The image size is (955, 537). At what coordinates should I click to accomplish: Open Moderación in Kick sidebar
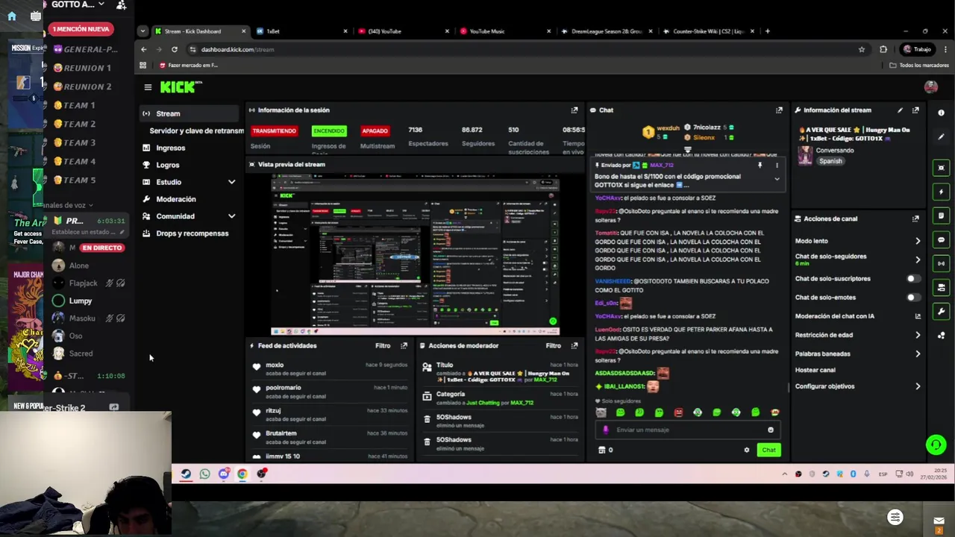175,199
